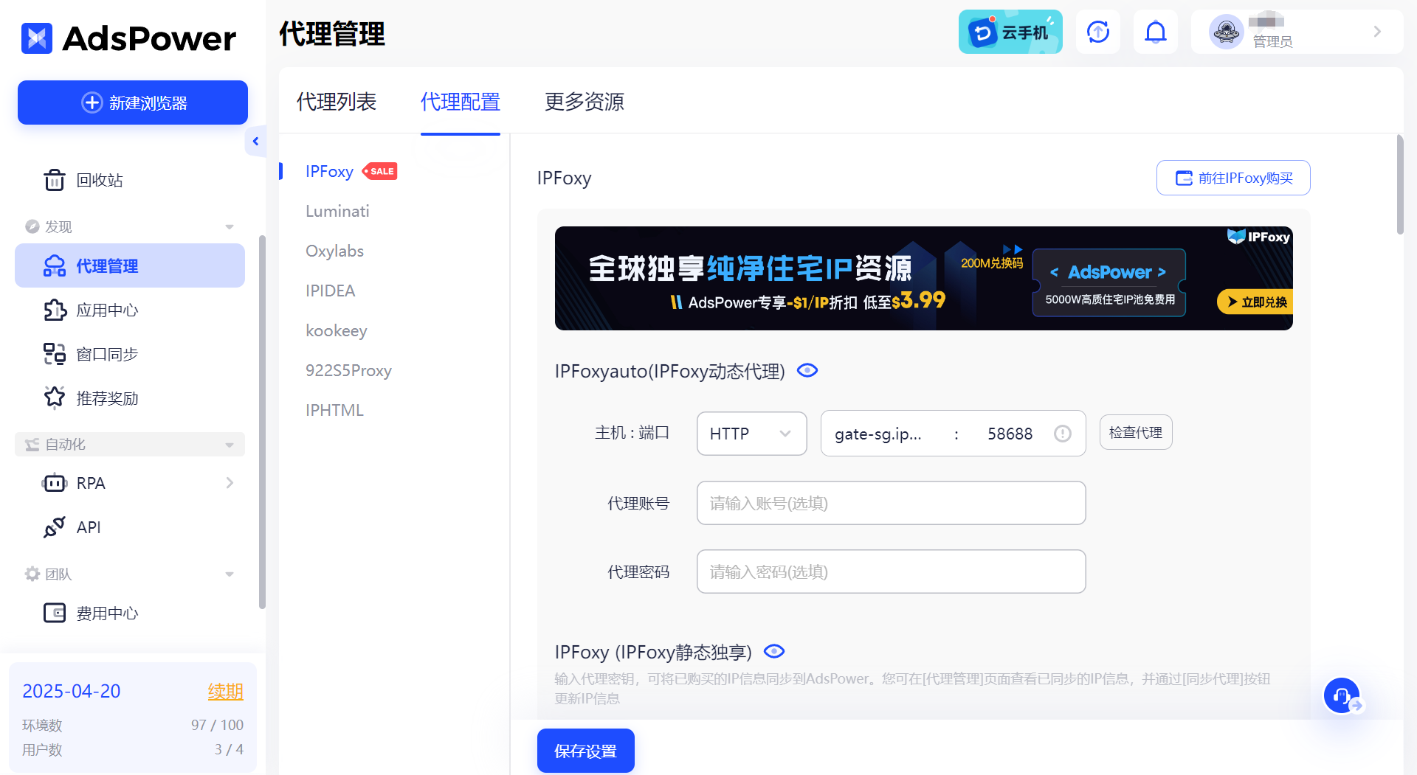Switch to the 更多资源 tab

click(585, 102)
